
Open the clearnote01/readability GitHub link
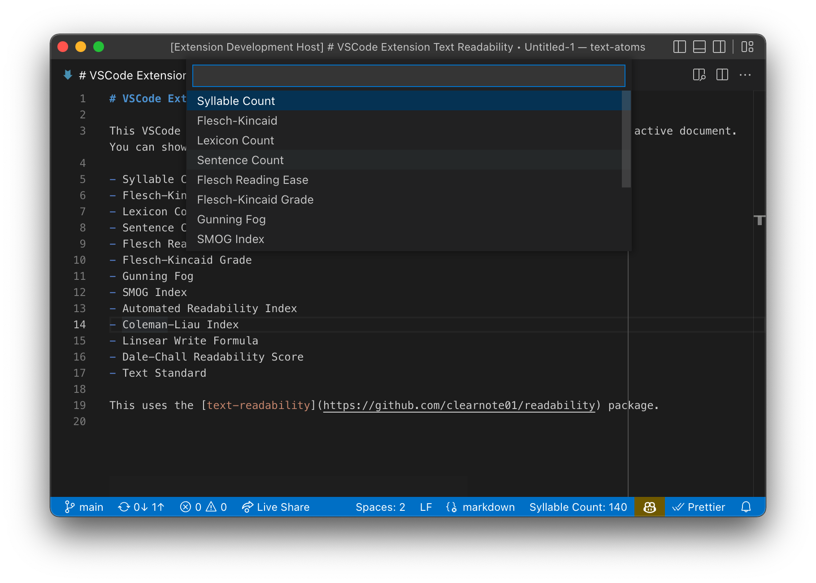pos(459,405)
